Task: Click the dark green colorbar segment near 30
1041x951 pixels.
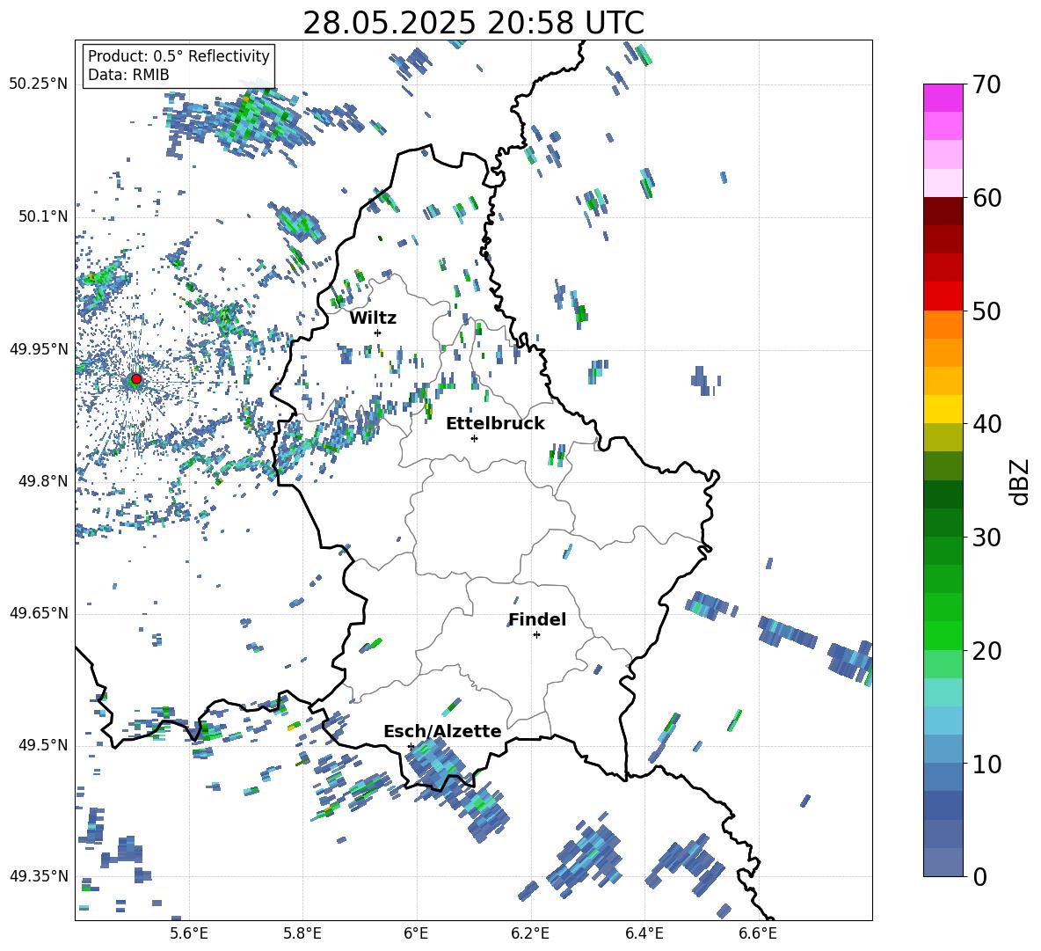Action: [943, 523]
